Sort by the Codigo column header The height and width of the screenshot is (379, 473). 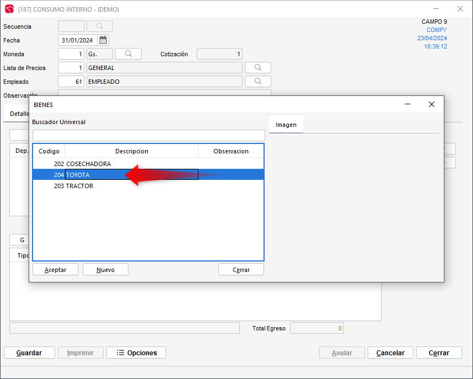click(49, 151)
